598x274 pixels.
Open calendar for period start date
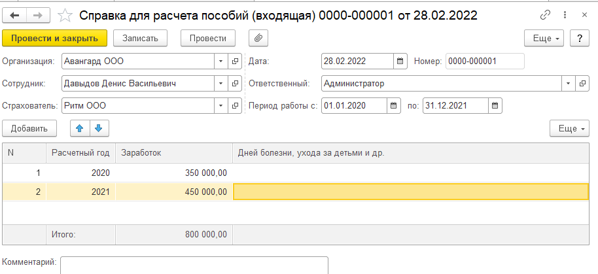point(393,105)
